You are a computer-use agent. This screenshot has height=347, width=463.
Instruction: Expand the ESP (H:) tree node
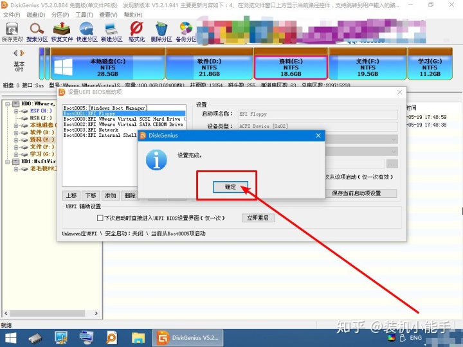(16, 111)
